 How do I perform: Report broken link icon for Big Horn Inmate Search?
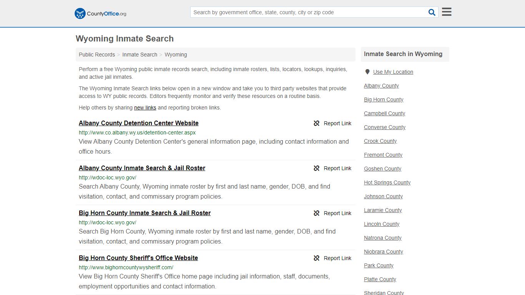[x=317, y=213]
